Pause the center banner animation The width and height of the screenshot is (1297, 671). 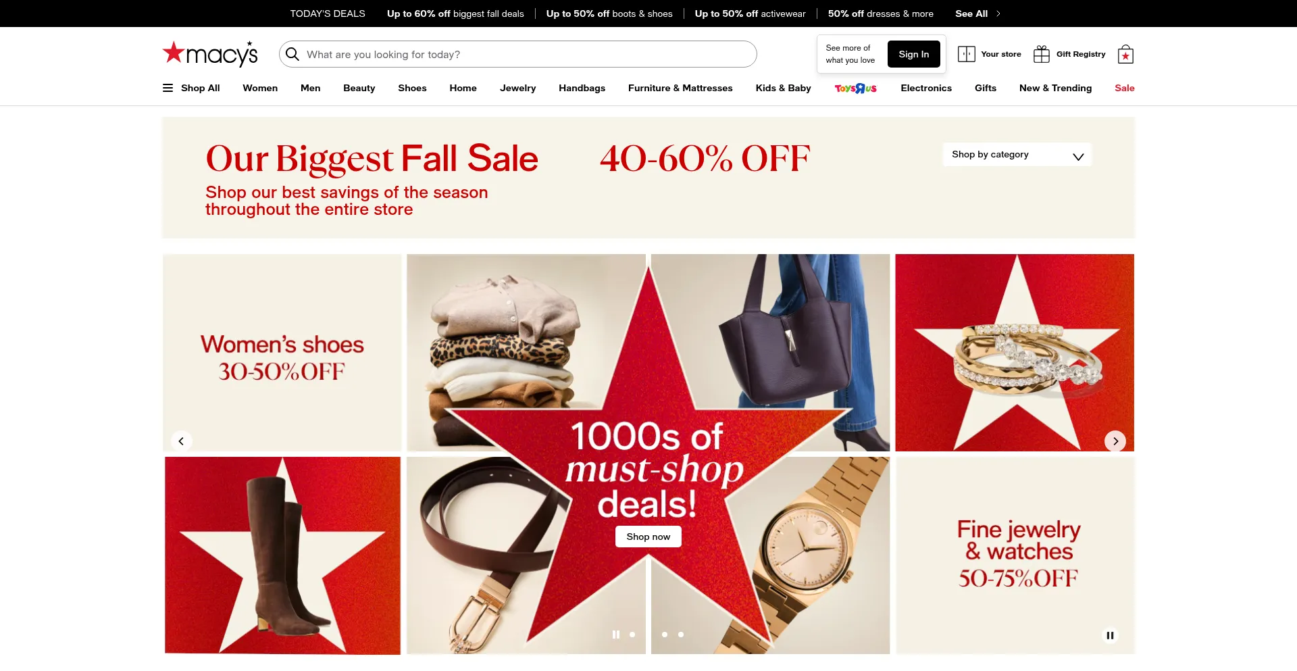[x=616, y=635]
